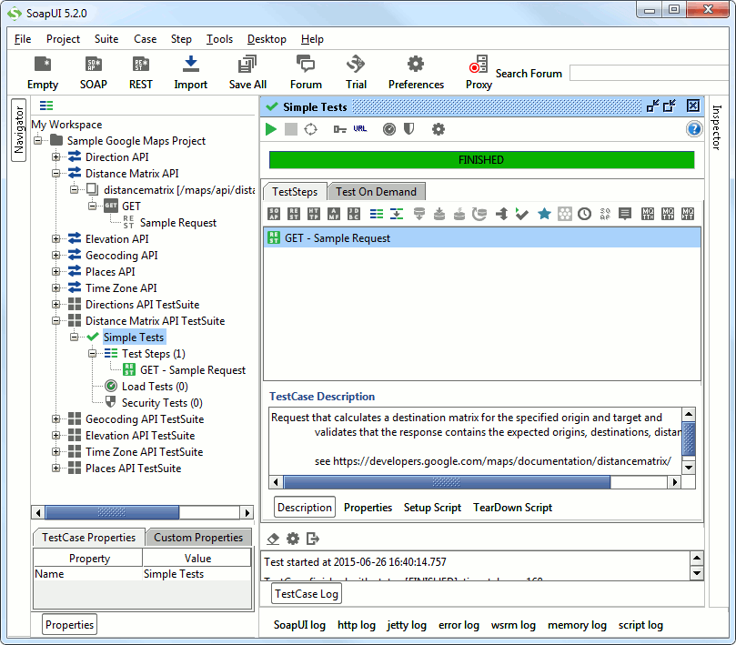Add delay clock test step icon
This screenshot has height=645, width=736.
click(584, 214)
